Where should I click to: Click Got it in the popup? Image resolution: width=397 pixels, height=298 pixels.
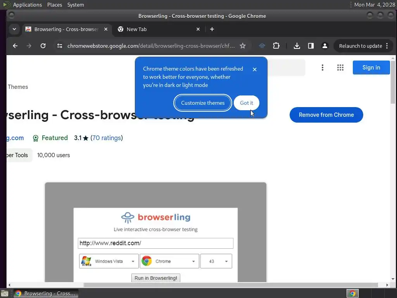click(246, 103)
